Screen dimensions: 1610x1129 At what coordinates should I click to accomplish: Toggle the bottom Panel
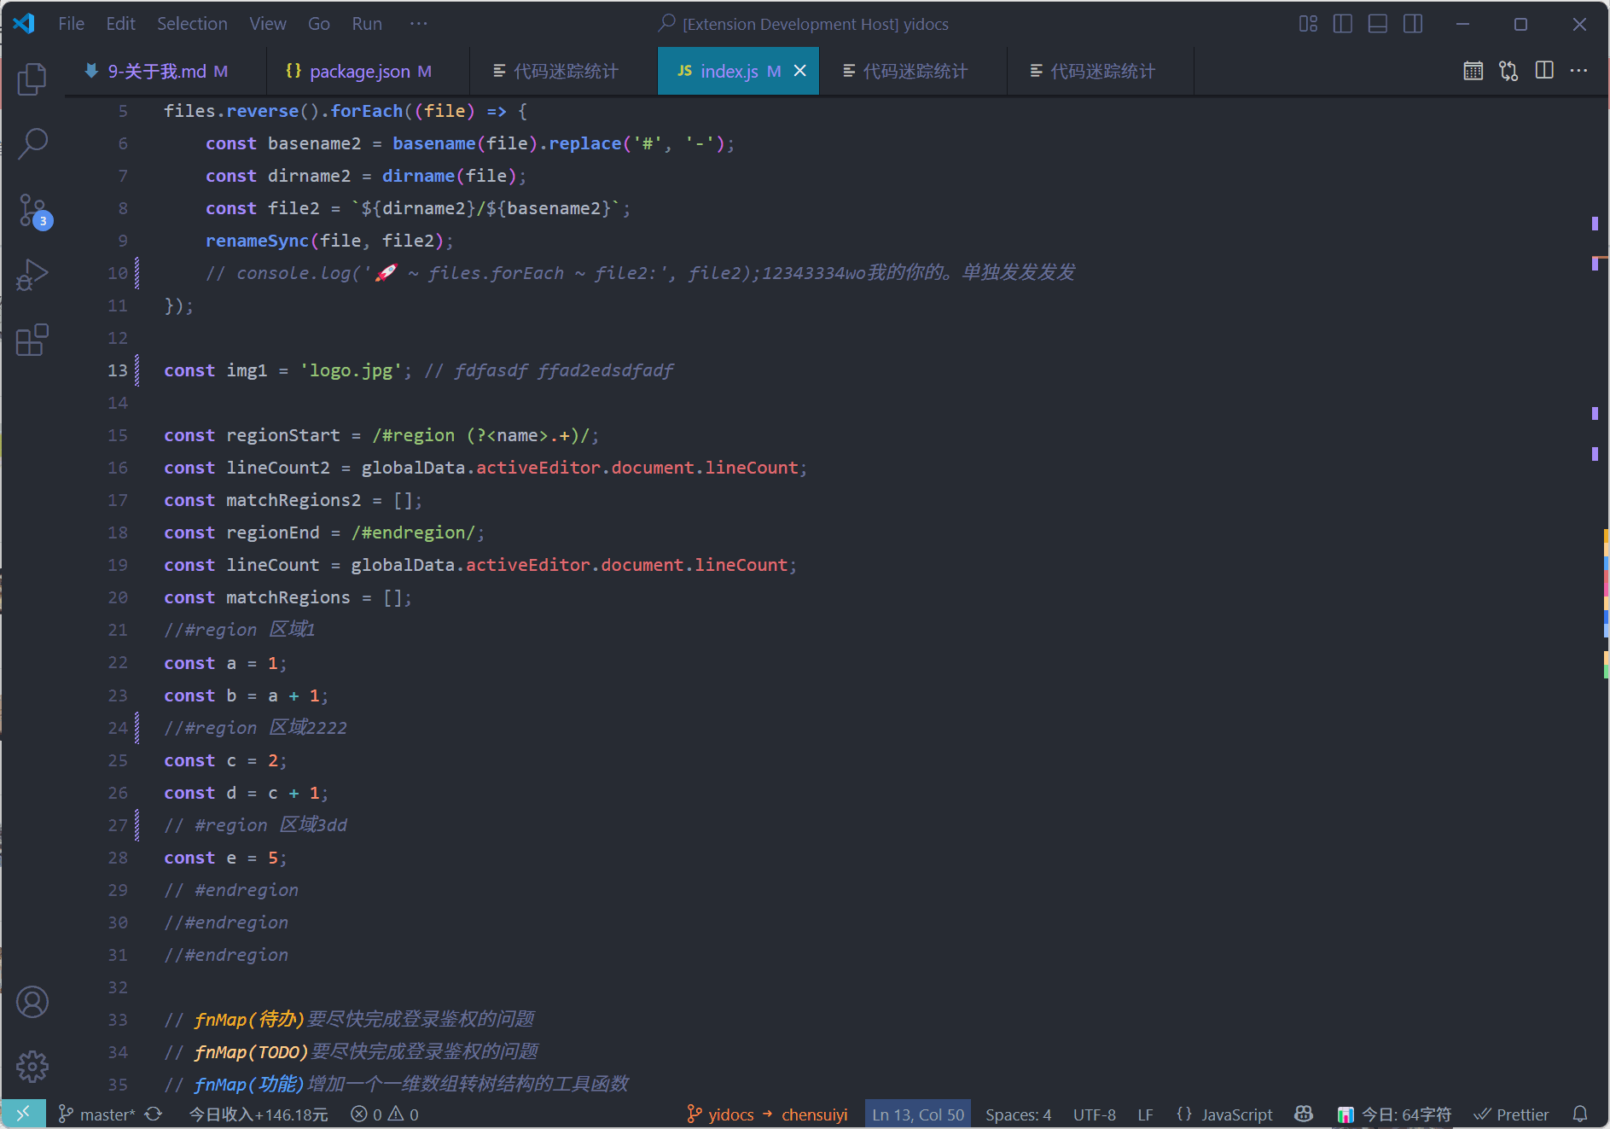click(x=1378, y=24)
